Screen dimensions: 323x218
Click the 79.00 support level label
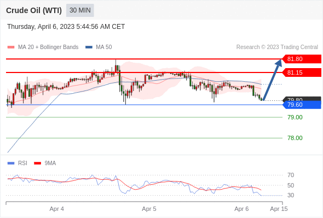pos(295,117)
